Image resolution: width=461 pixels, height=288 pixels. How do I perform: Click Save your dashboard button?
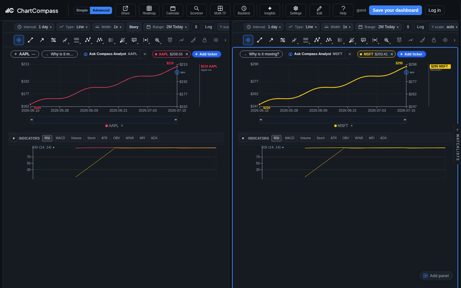(x=395, y=10)
